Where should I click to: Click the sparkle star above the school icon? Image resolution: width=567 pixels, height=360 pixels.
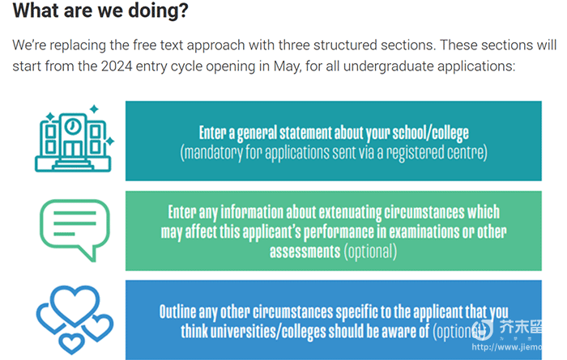click(94, 108)
